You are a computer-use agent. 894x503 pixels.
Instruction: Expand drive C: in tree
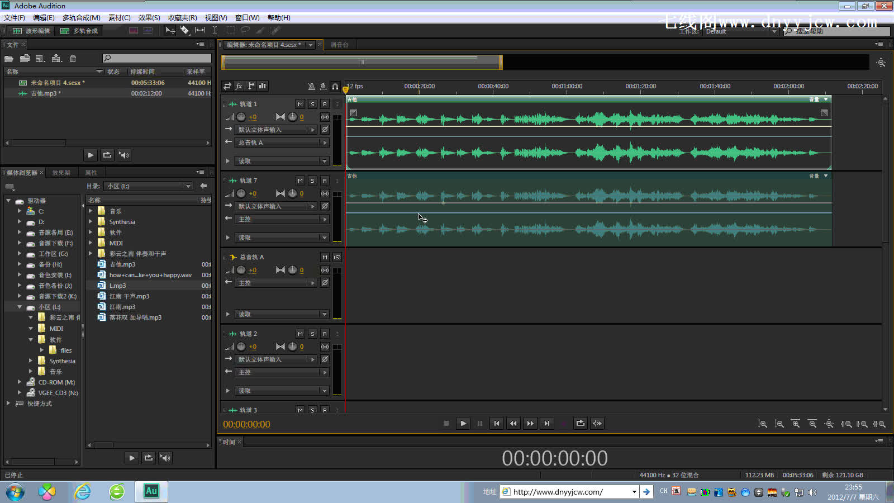tap(20, 211)
